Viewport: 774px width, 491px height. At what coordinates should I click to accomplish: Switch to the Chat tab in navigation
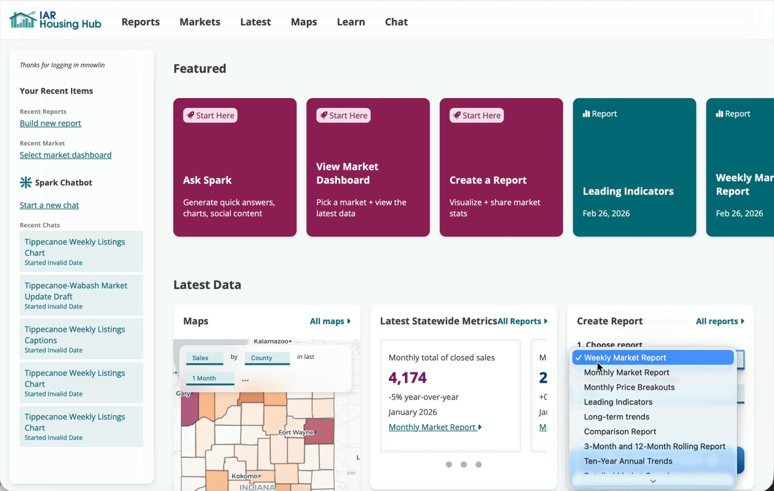[x=396, y=21]
